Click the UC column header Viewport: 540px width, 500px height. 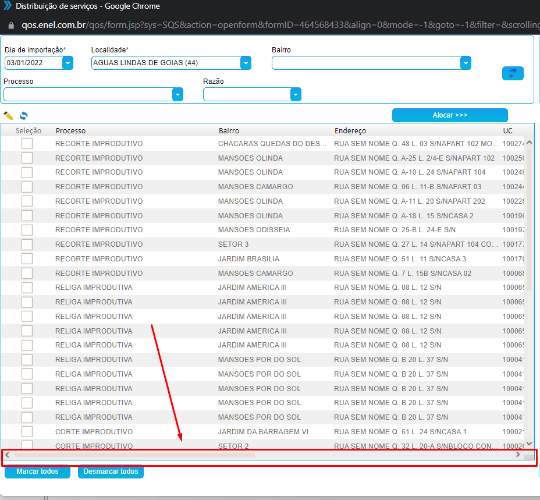[508, 131]
